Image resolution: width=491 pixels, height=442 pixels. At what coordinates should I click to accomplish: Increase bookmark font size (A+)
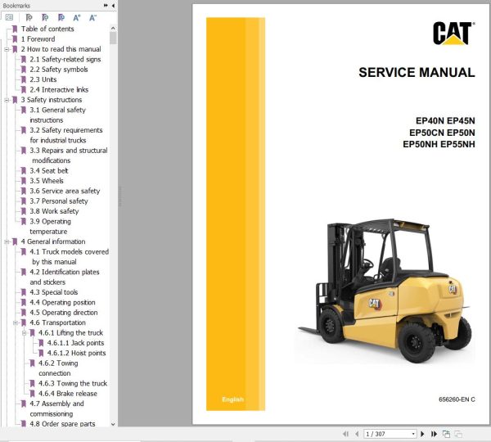click(x=77, y=17)
